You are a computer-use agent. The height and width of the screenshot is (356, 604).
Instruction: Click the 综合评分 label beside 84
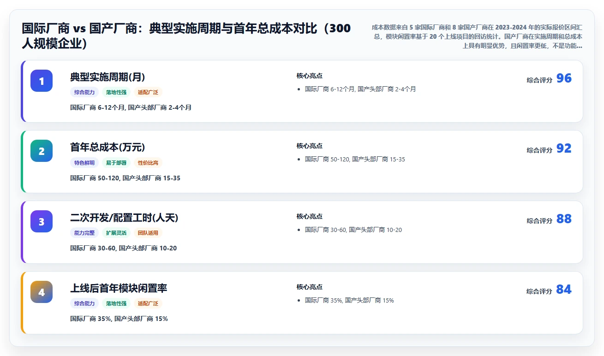pos(539,291)
